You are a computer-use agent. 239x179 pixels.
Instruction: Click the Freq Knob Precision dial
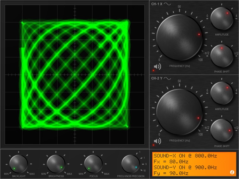click(131, 163)
